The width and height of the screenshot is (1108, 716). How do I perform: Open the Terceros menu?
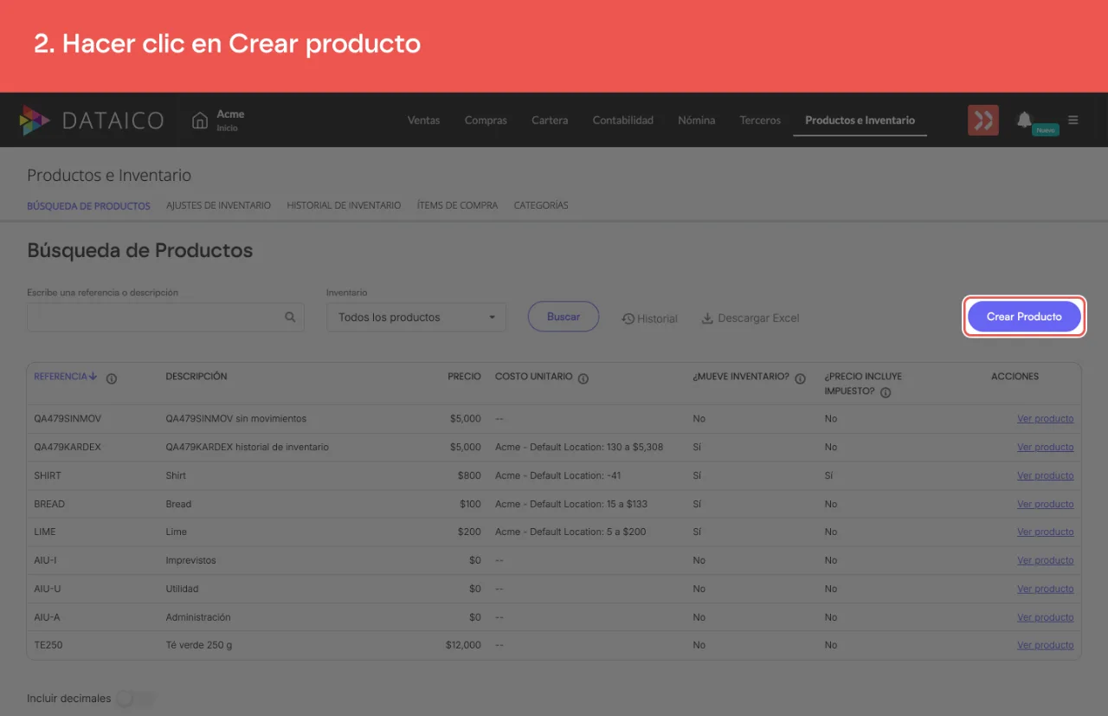click(x=760, y=120)
